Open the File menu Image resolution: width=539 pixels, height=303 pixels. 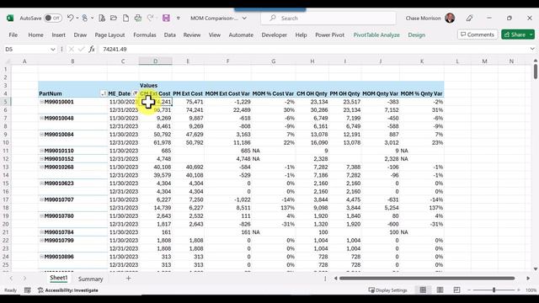13,35
